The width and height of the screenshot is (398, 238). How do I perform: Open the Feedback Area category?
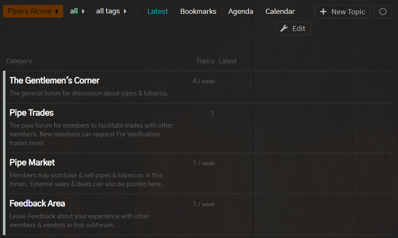(37, 204)
